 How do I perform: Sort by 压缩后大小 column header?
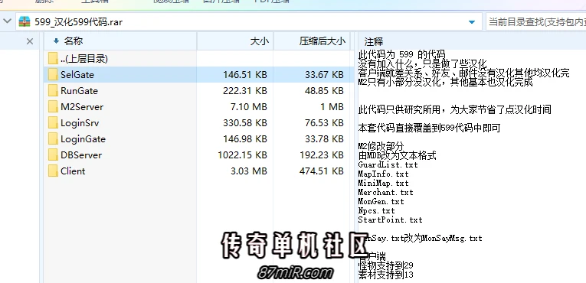pos(312,41)
